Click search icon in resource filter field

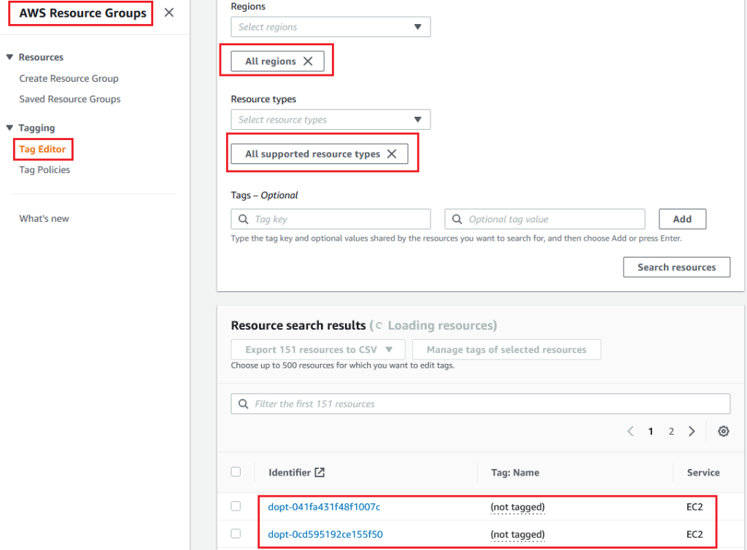(243, 404)
